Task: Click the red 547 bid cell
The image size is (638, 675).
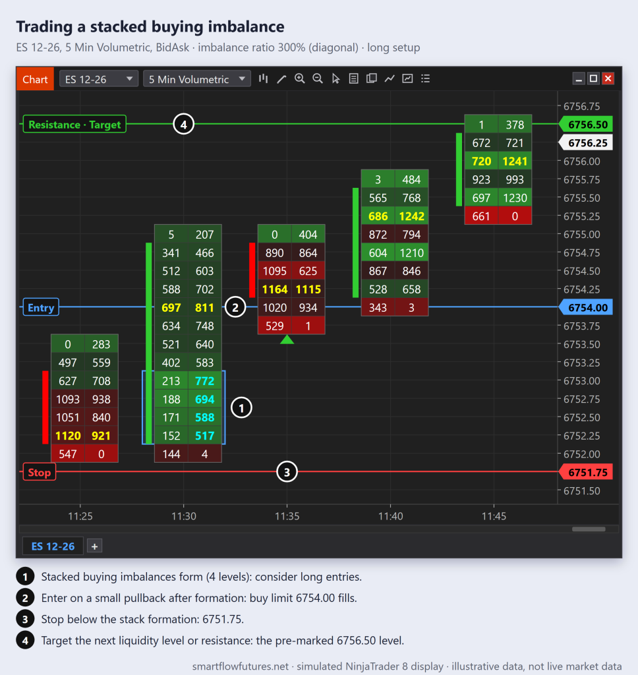Action: [x=68, y=454]
